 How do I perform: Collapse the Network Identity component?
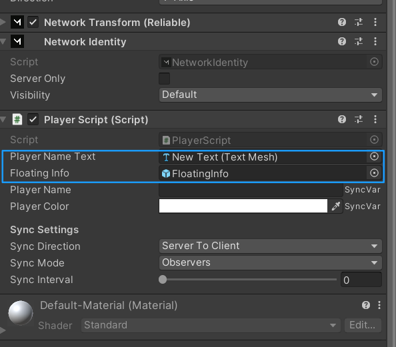tap(3, 41)
